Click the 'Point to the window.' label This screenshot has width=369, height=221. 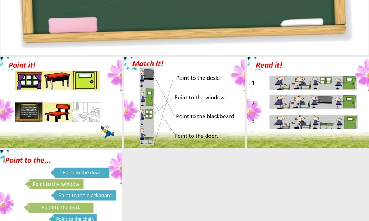pos(200,98)
